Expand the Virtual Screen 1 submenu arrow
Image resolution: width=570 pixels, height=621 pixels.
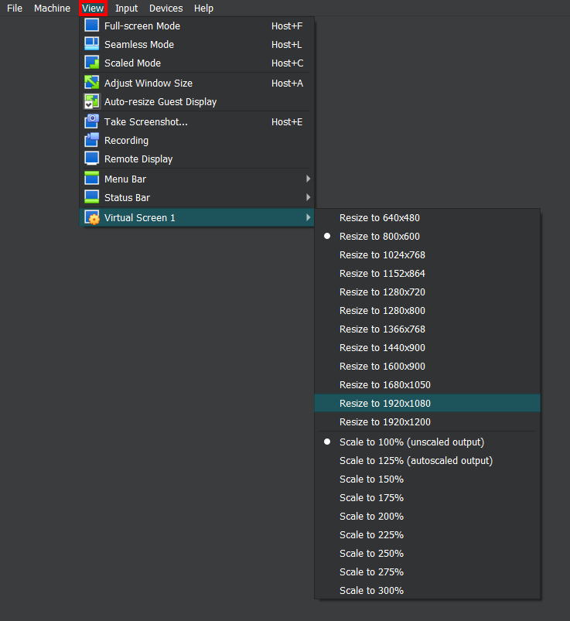coord(309,218)
